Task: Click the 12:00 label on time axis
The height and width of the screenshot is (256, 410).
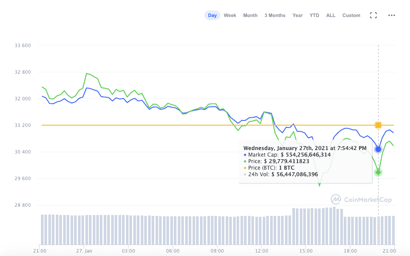Action: [x=262, y=251]
